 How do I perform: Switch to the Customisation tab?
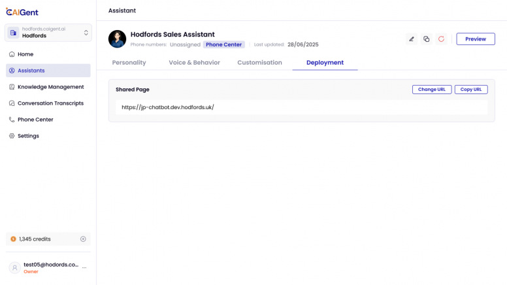click(x=259, y=63)
